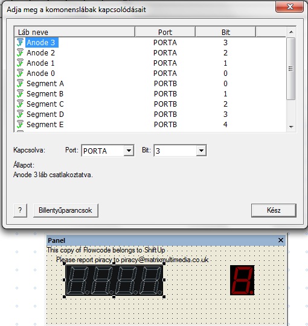
Task: Click the pin icon beside Anode 0
Action: pyautogui.click(x=20, y=73)
